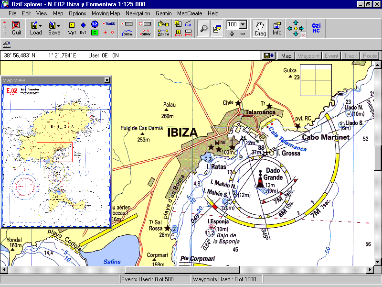This screenshot has width=382, height=287.
Task: Open the MapCreate menu
Action: (190, 13)
